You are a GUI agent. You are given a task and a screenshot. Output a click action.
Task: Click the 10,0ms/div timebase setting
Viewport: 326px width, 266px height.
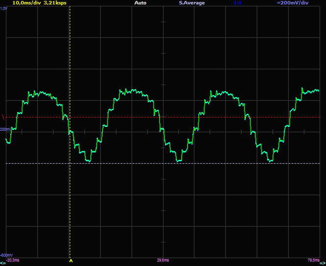[27, 3]
